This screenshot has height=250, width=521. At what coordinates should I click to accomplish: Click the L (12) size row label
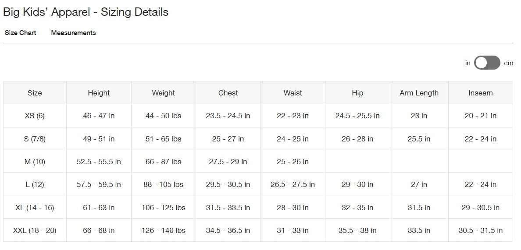[x=35, y=184]
